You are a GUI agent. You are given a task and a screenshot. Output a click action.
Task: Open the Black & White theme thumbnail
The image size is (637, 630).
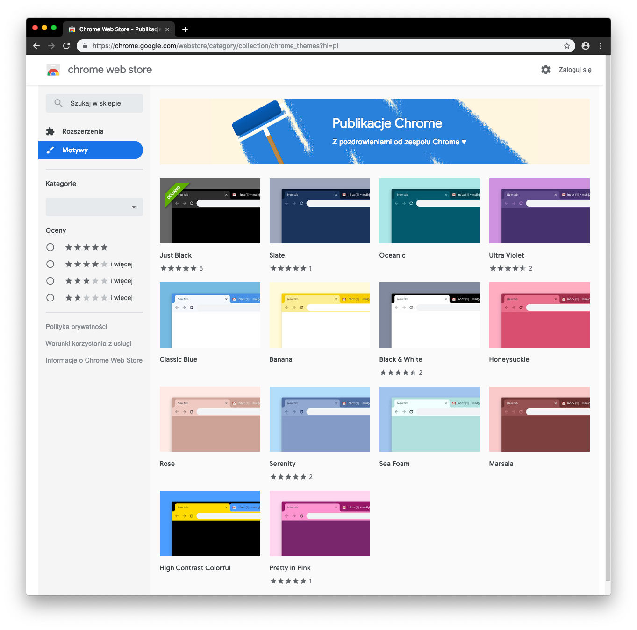tap(429, 315)
